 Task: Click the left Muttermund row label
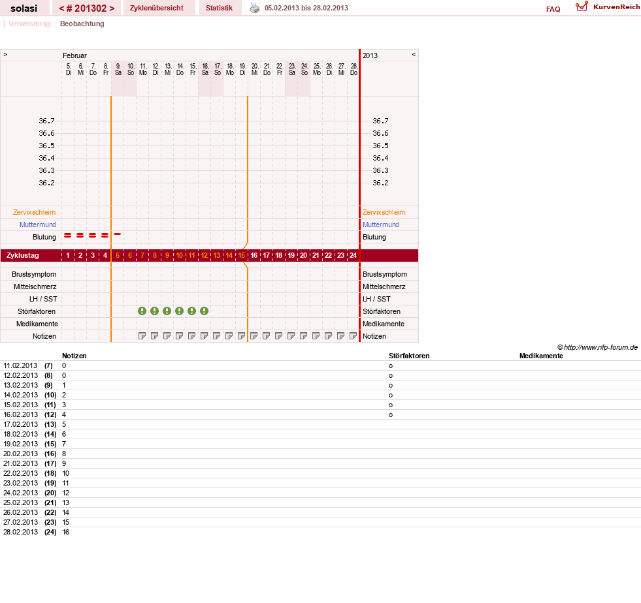pyautogui.click(x=38, y=224)
